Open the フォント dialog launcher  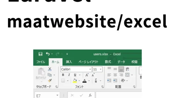(103, 87)
